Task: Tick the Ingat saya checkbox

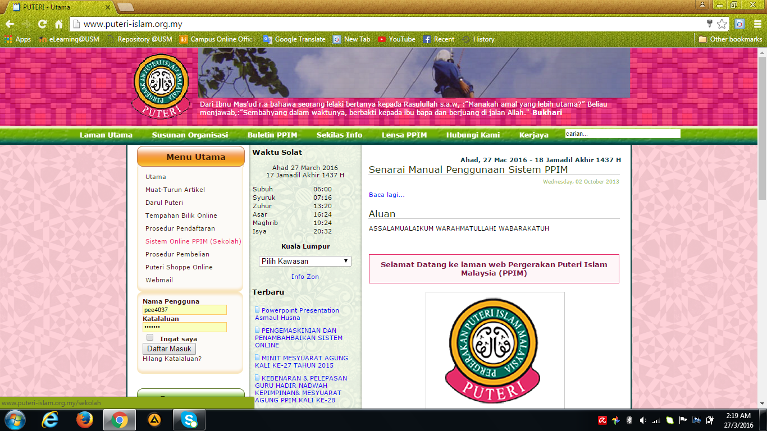Action: tap(150, 338)
